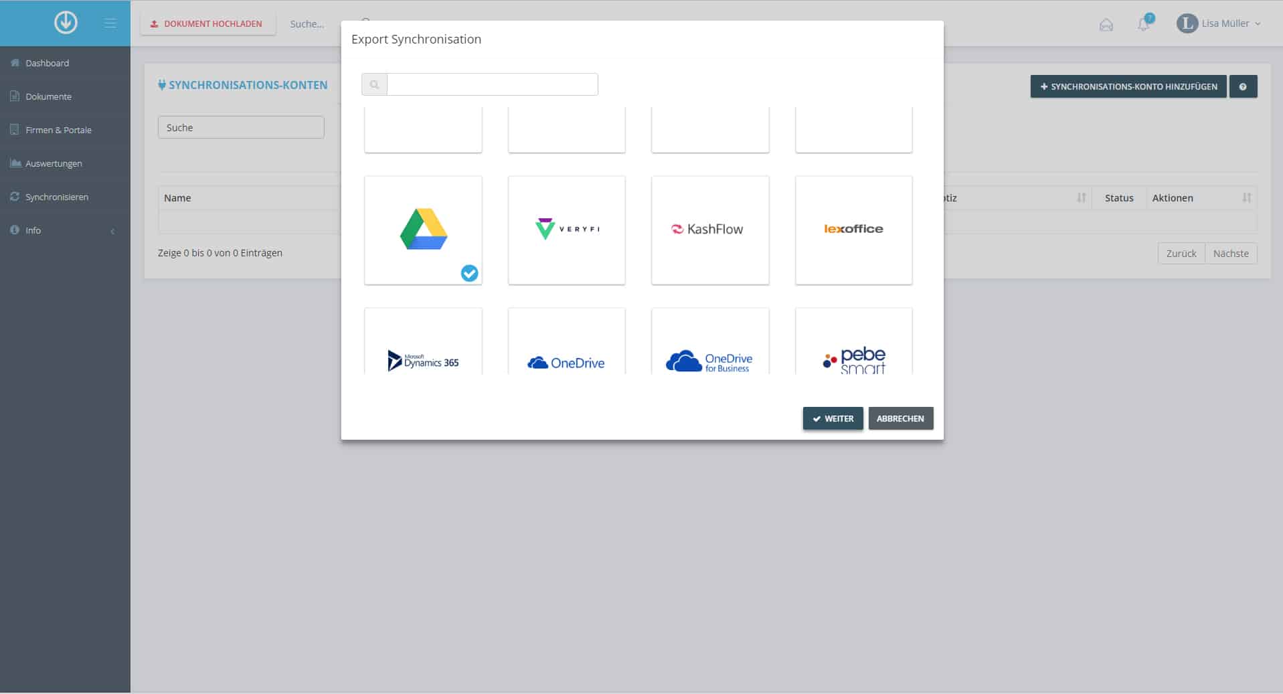Click the Dashboard sidebar icon
Image resolution: width=1283 pixels, height=694 pixels.
(15, 62)
